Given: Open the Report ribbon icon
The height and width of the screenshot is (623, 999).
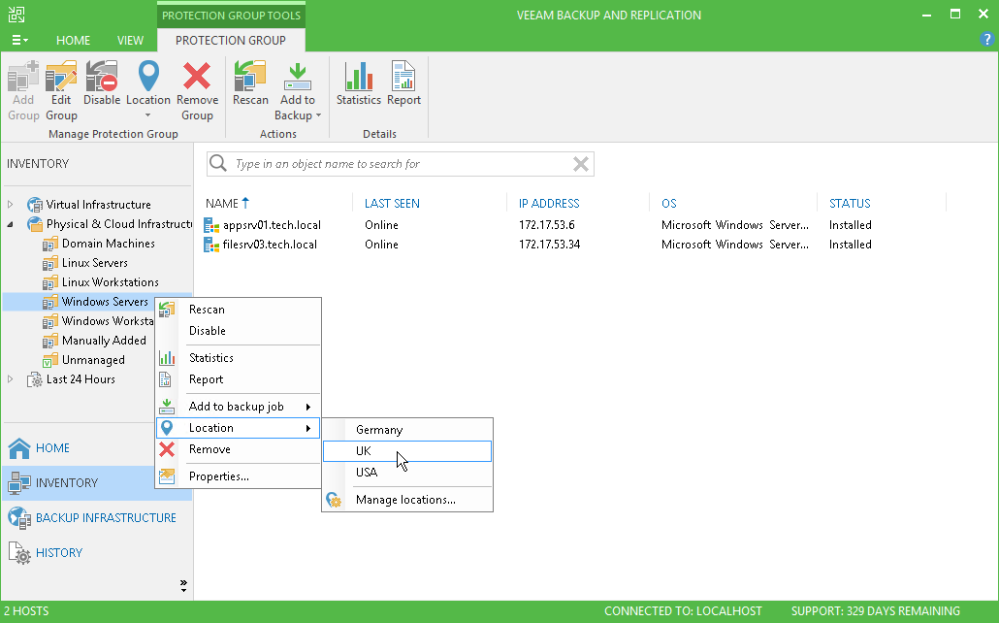Looking at the screenshot, I should (403, 77).
